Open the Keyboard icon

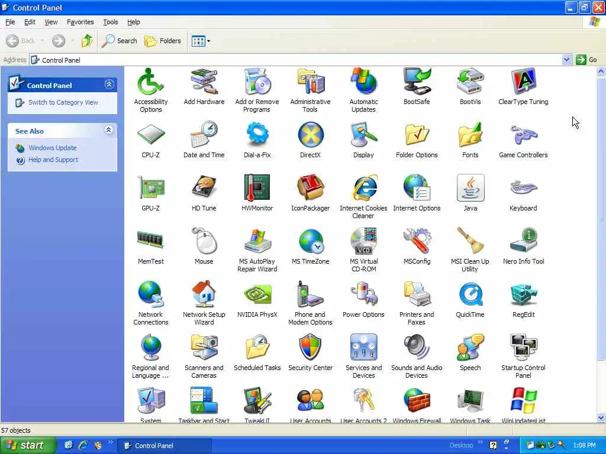(x=523, y=188)
